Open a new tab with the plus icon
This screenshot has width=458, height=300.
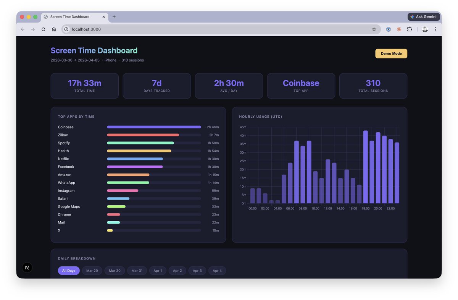point(114,17)
